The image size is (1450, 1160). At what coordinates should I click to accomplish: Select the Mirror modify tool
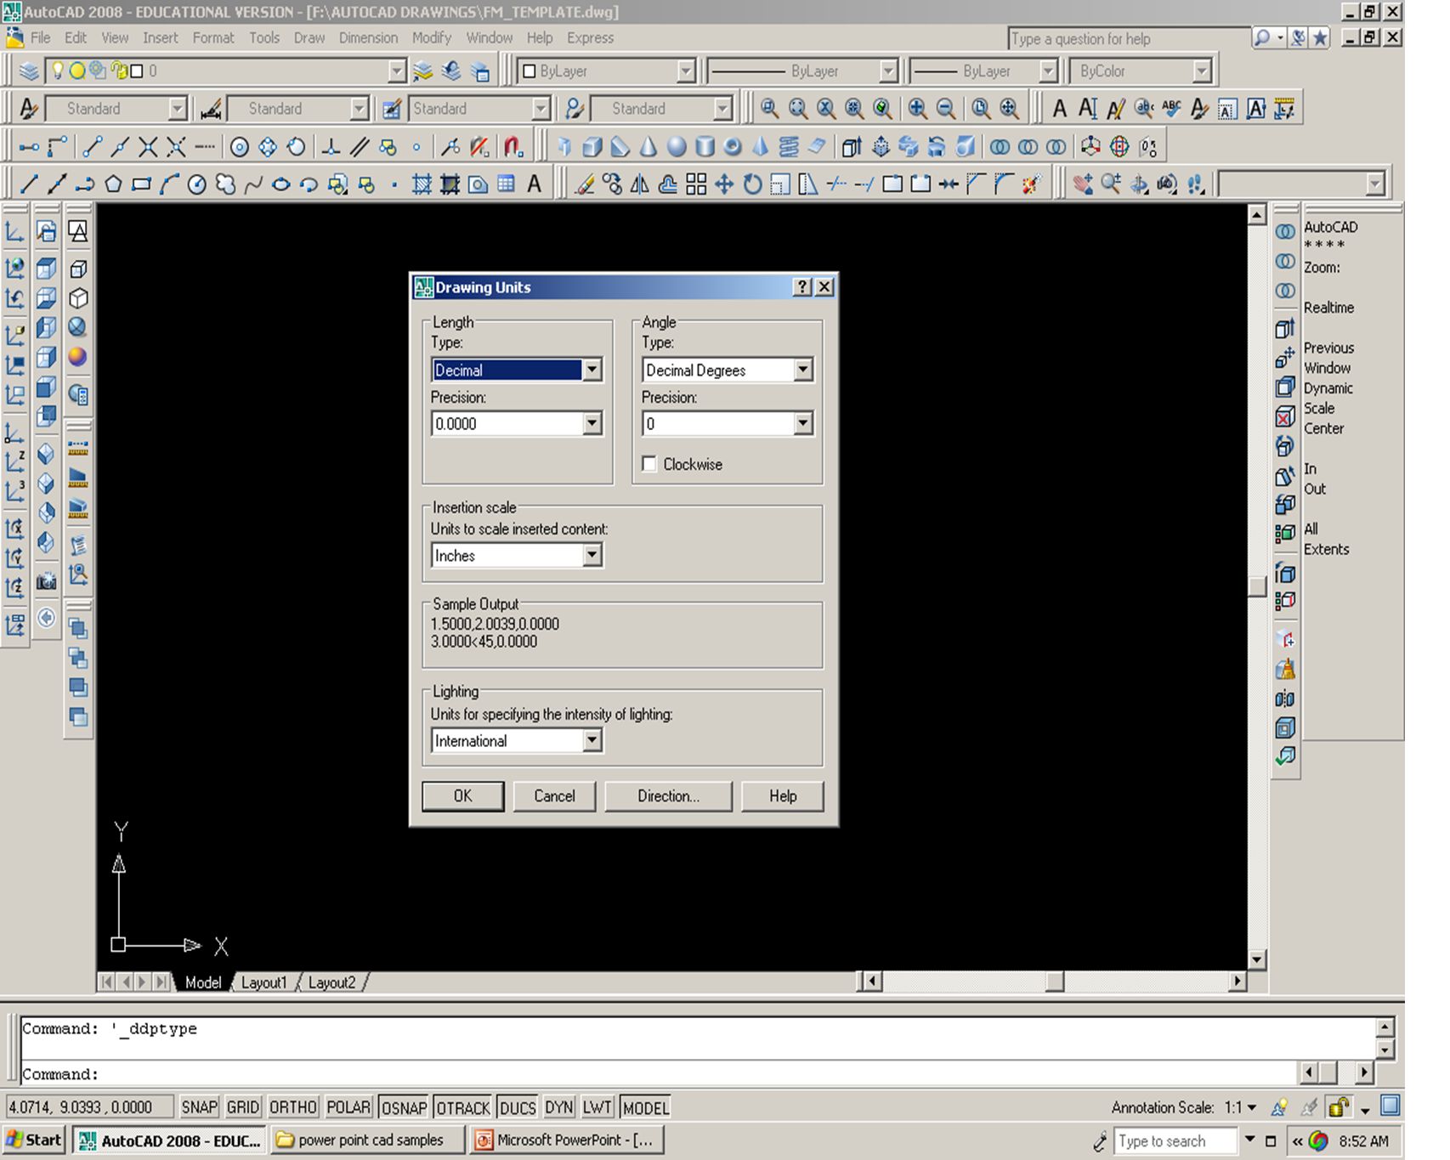click(x=640, y=184)
